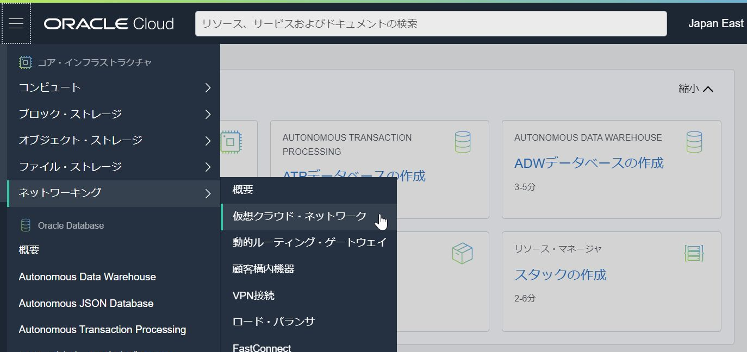Click the hamburger navigation menu icon

tap(16, 23)
